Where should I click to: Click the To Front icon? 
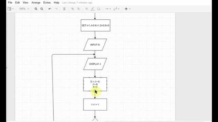[x=73, y=9]
